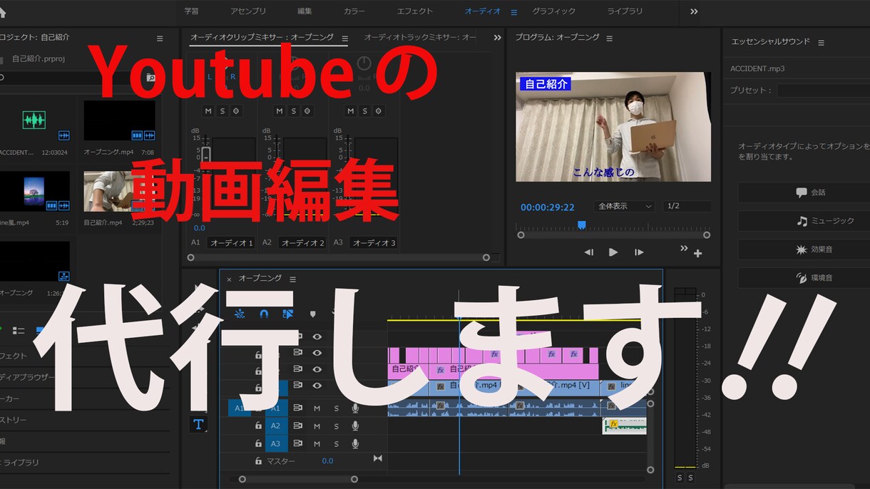
Task: Step forward one frame in Program monitor
Action: pyautogui.click(x=639, y=252)
